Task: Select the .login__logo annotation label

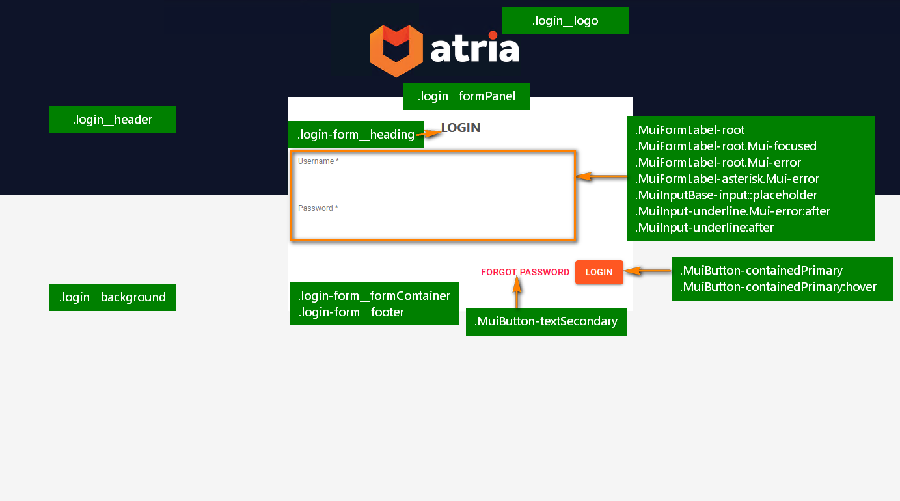Action: [565, 21]
